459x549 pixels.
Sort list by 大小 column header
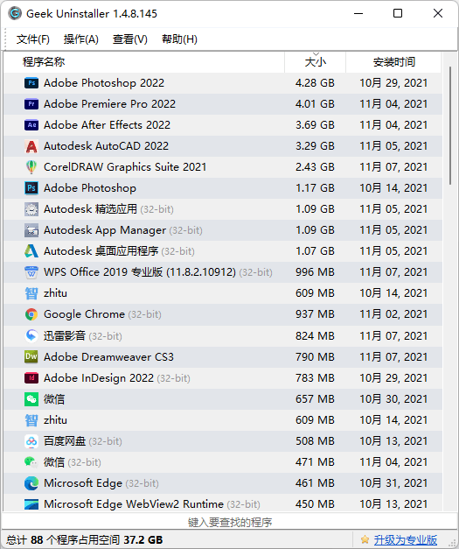316,62
